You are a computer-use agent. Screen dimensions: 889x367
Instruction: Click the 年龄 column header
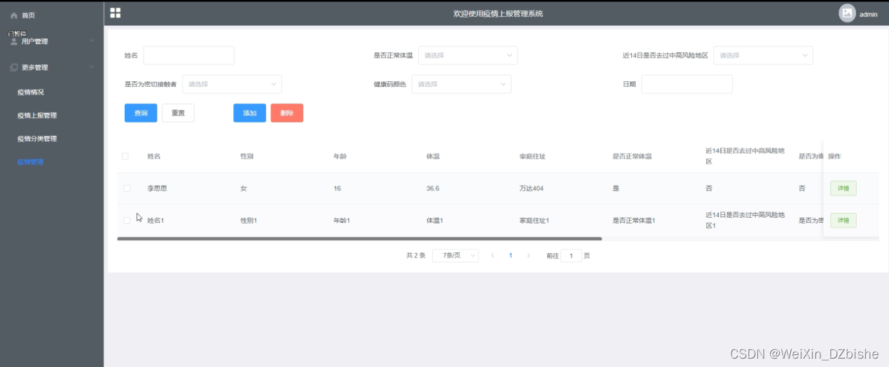(340, 156)
